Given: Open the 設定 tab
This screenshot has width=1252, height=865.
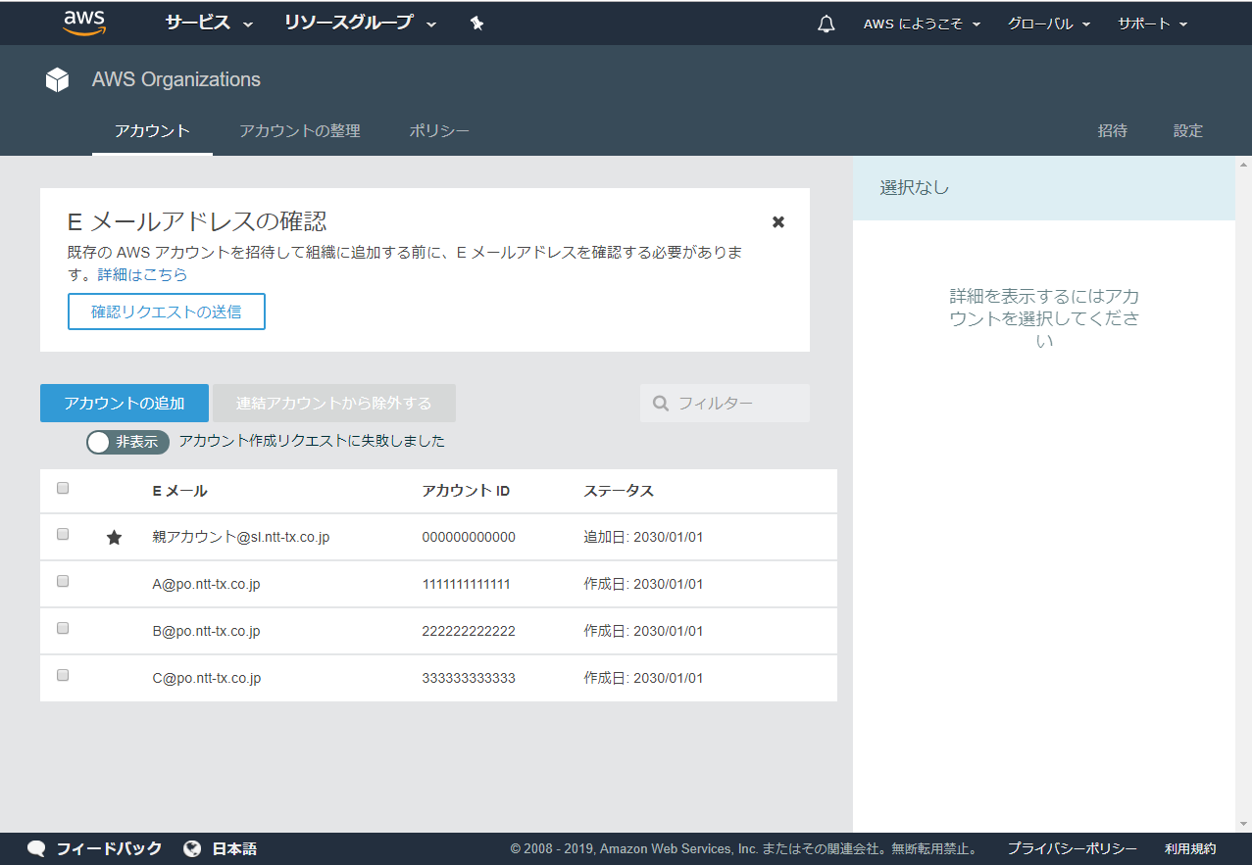Looking at the screenshot, I should (x=1188, y=130).
